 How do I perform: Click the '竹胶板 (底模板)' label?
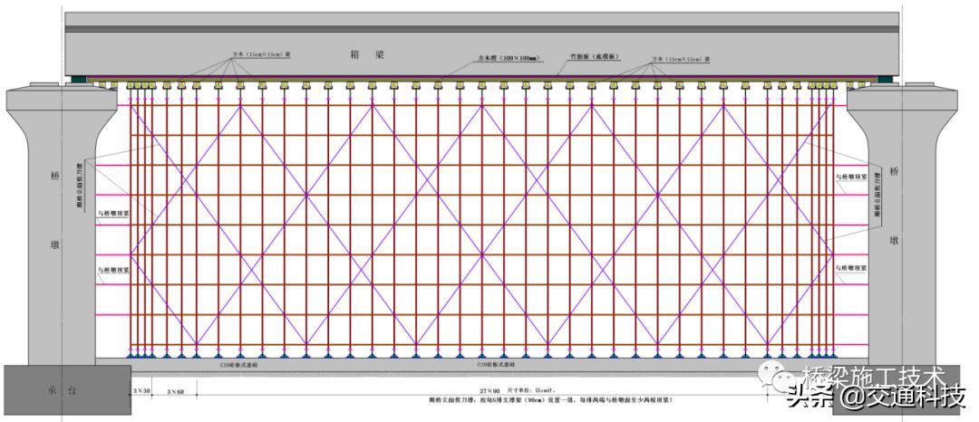click(x=596, y=56)
